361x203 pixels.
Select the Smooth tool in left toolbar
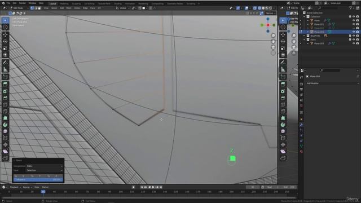(5, 131)
